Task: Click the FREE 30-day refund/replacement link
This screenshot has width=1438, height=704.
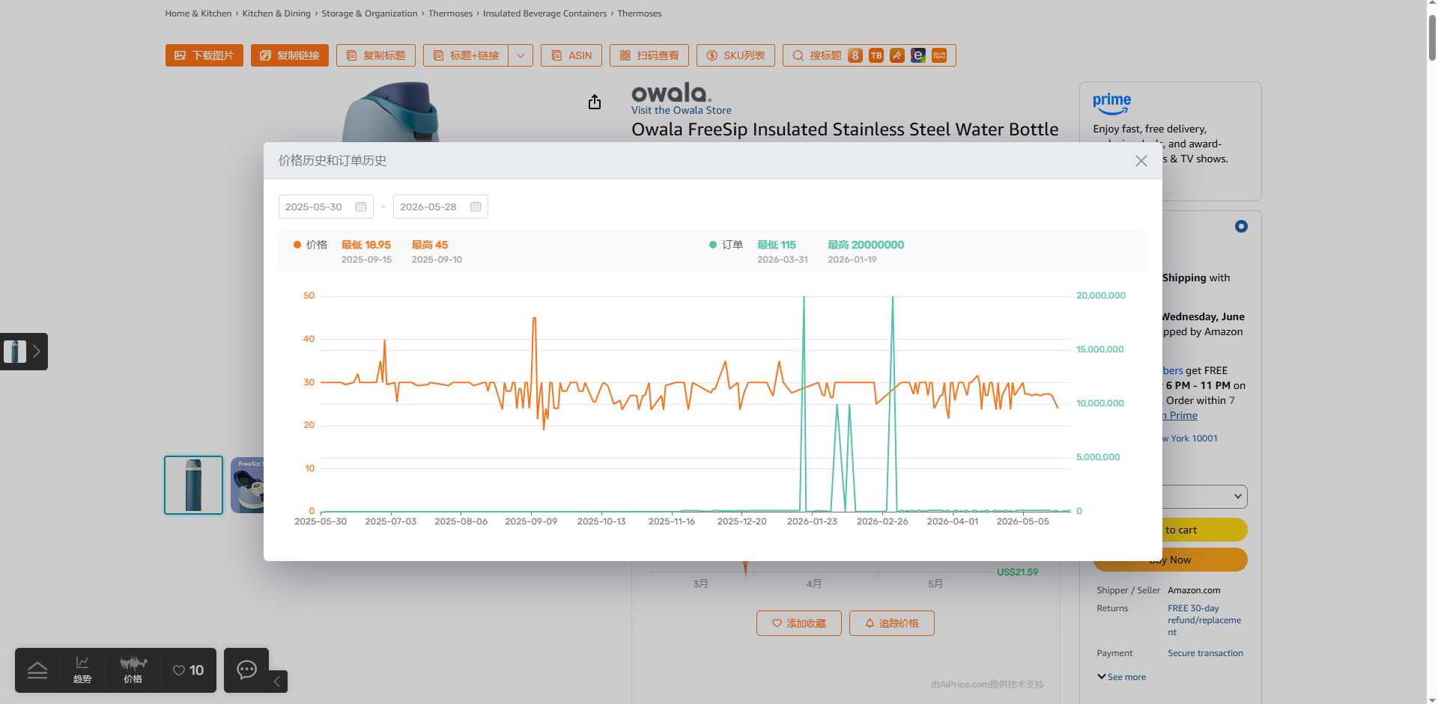Action: pyautogui.click(x=1204, y=620)
